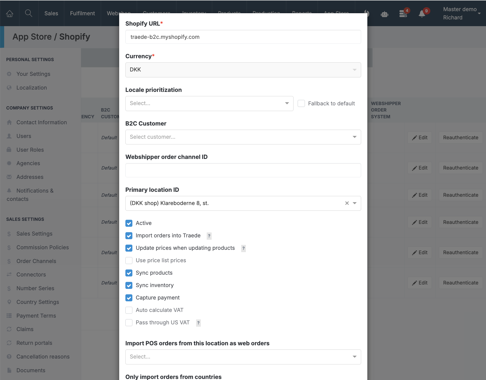Show help for Pass through US VAT

[198, 323]
